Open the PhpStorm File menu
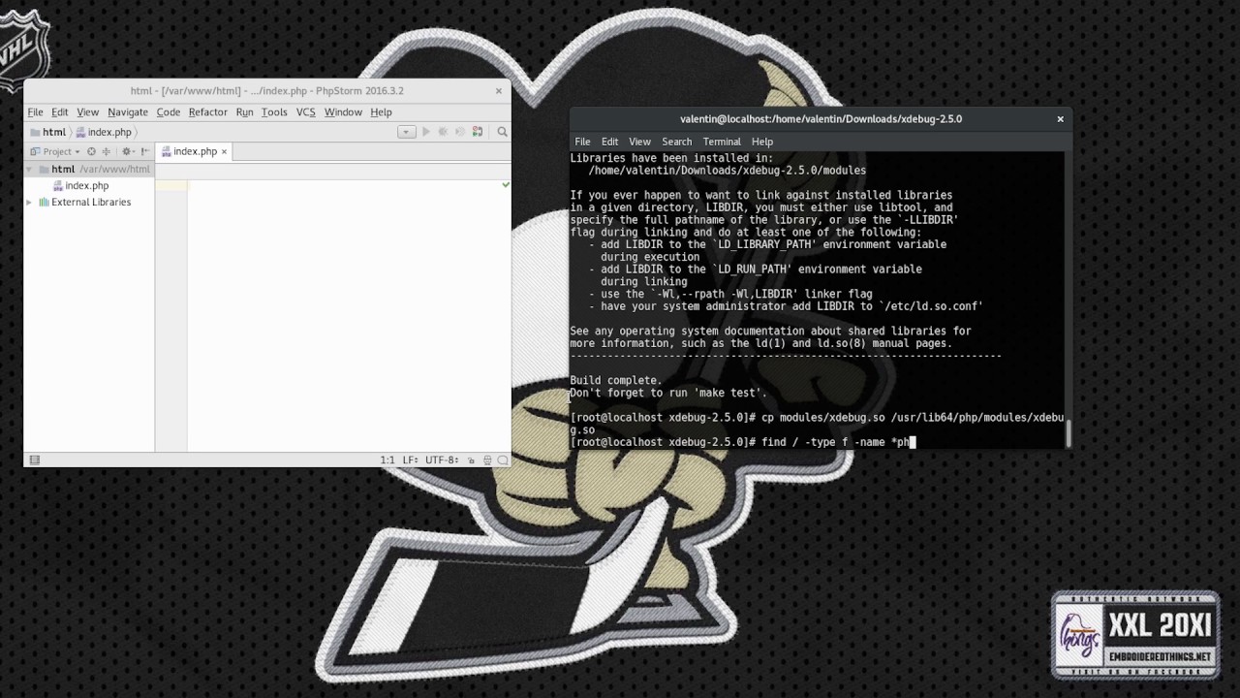 (x=36, y=112)
